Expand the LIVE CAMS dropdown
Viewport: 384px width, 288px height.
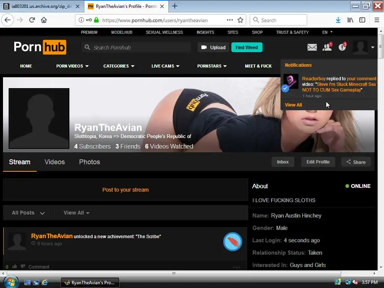pos(165,66)
